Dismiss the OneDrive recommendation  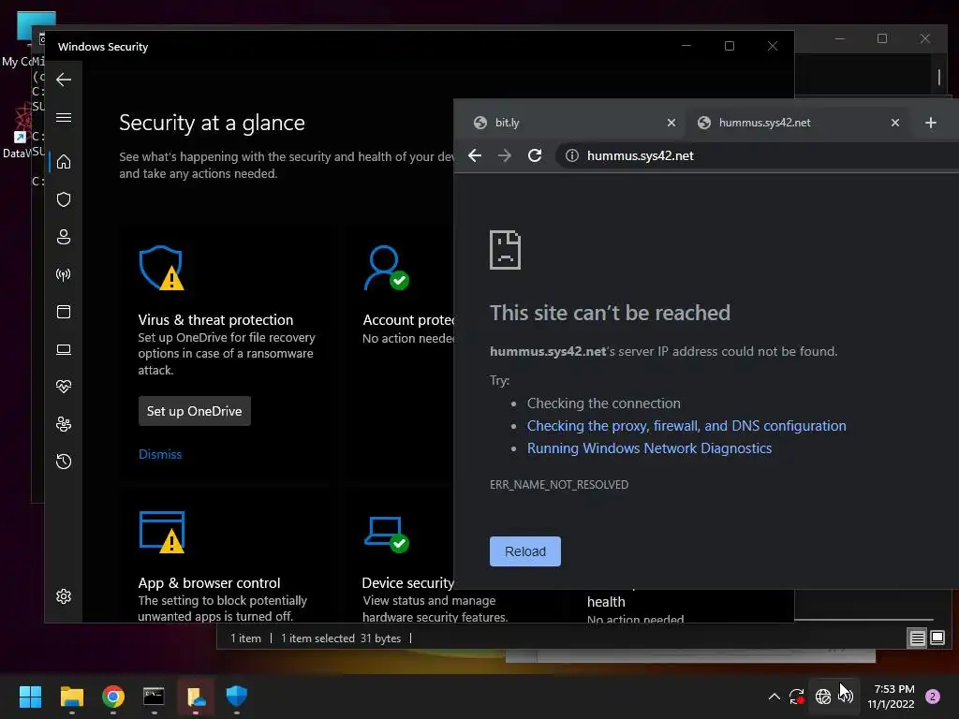160,454
